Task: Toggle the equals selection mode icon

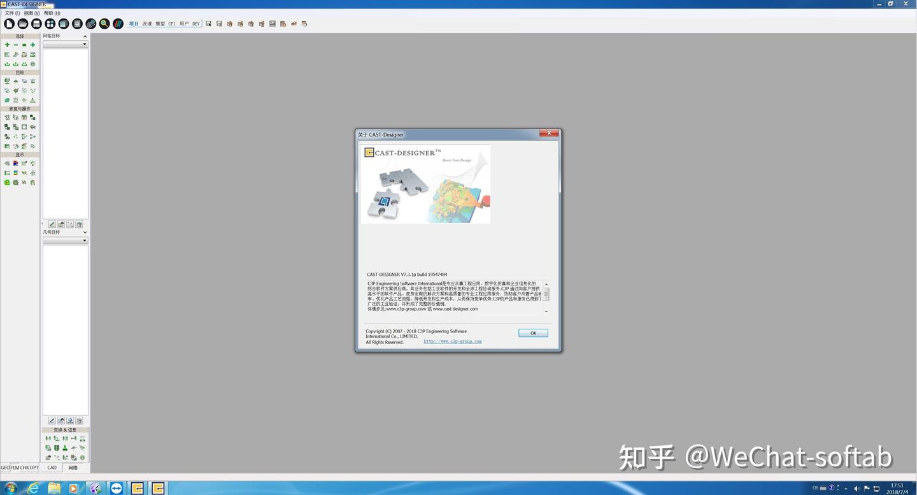Action: click(x=24, y=45)
